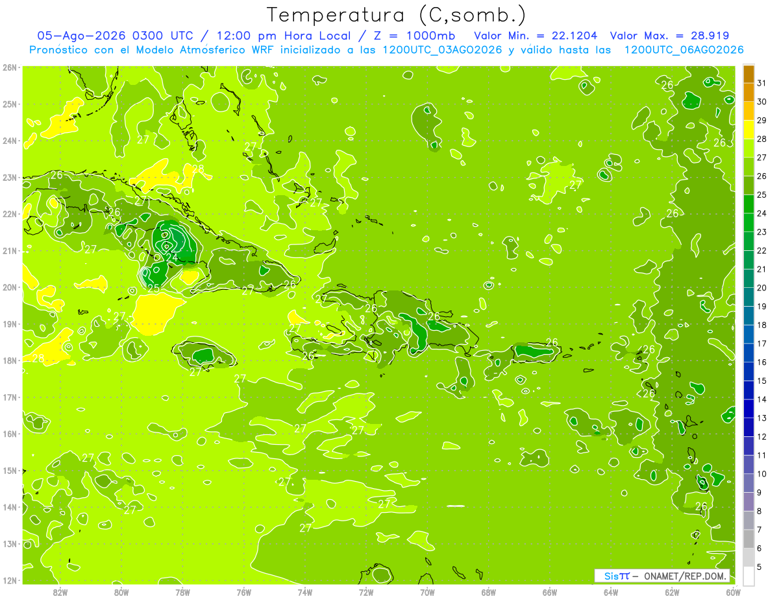
Task: Click the '76W' longitude axis label
Action: coord(243,591)
